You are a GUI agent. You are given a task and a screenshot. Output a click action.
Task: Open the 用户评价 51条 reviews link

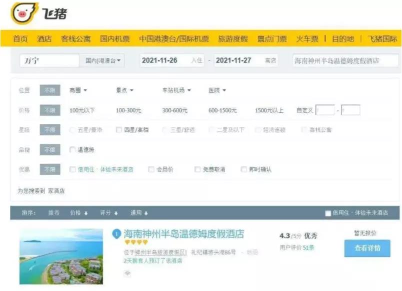tap(297, 248)
